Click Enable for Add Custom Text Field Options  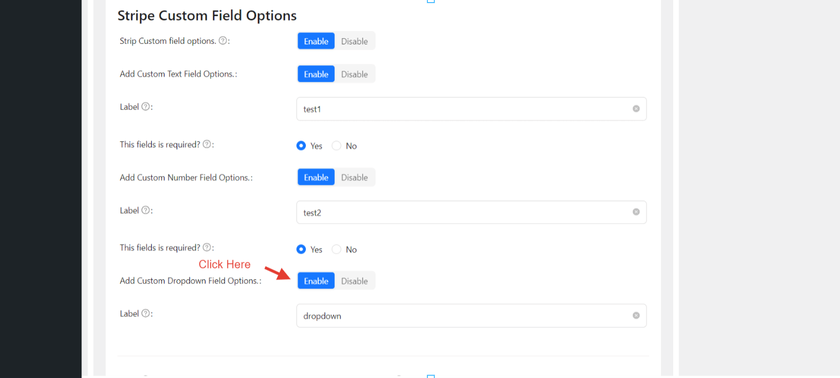click(316, 74)
